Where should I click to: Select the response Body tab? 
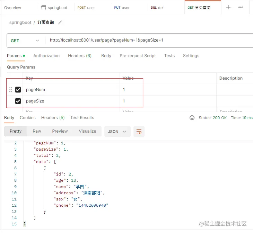pyautogui.click(x=9, y=118)
